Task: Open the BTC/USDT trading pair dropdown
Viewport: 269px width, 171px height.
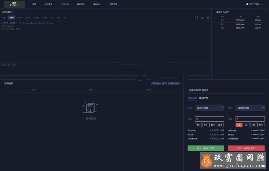Action: 8,12
